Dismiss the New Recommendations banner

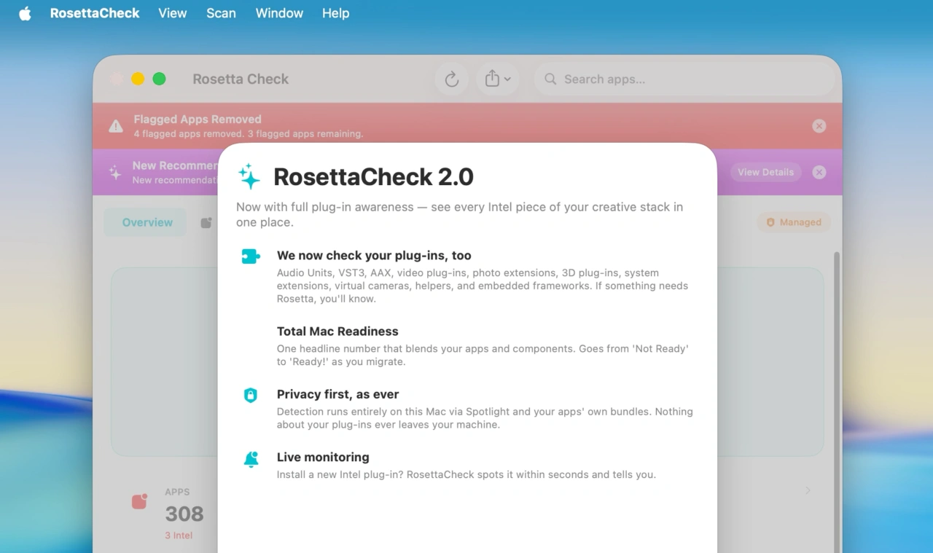point(819,172)
